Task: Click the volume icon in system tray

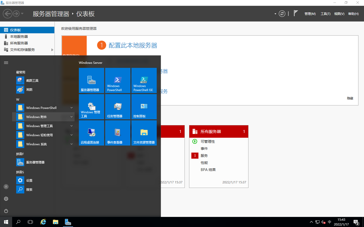Action: click(323, 222)
